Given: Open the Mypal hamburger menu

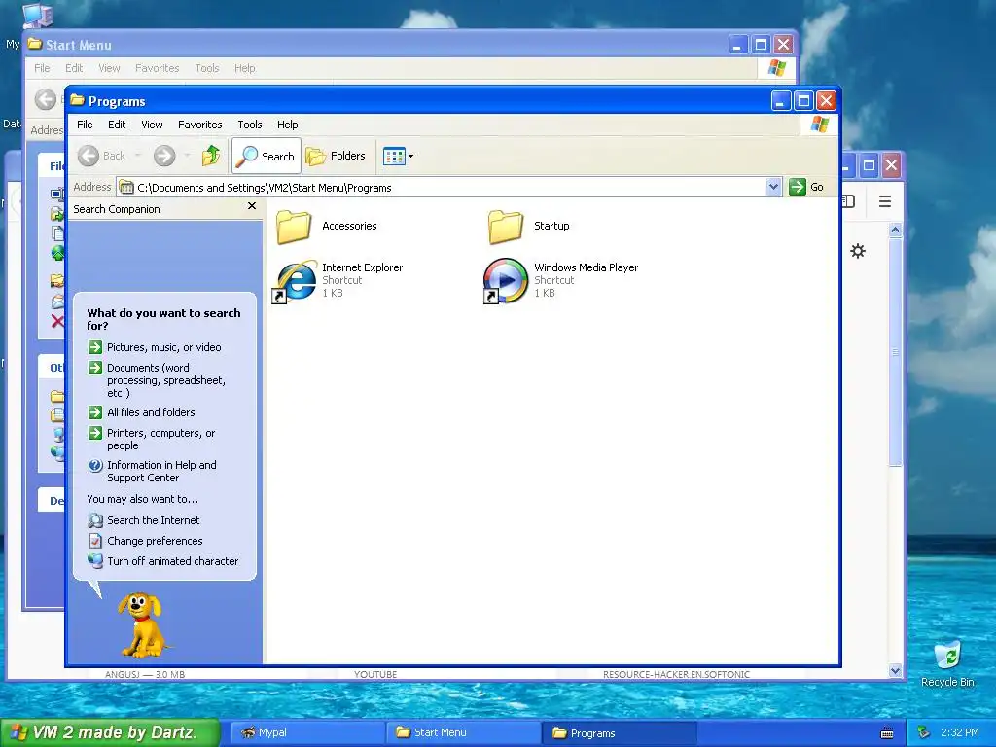Looking at the screenshot, I should 885,201.
